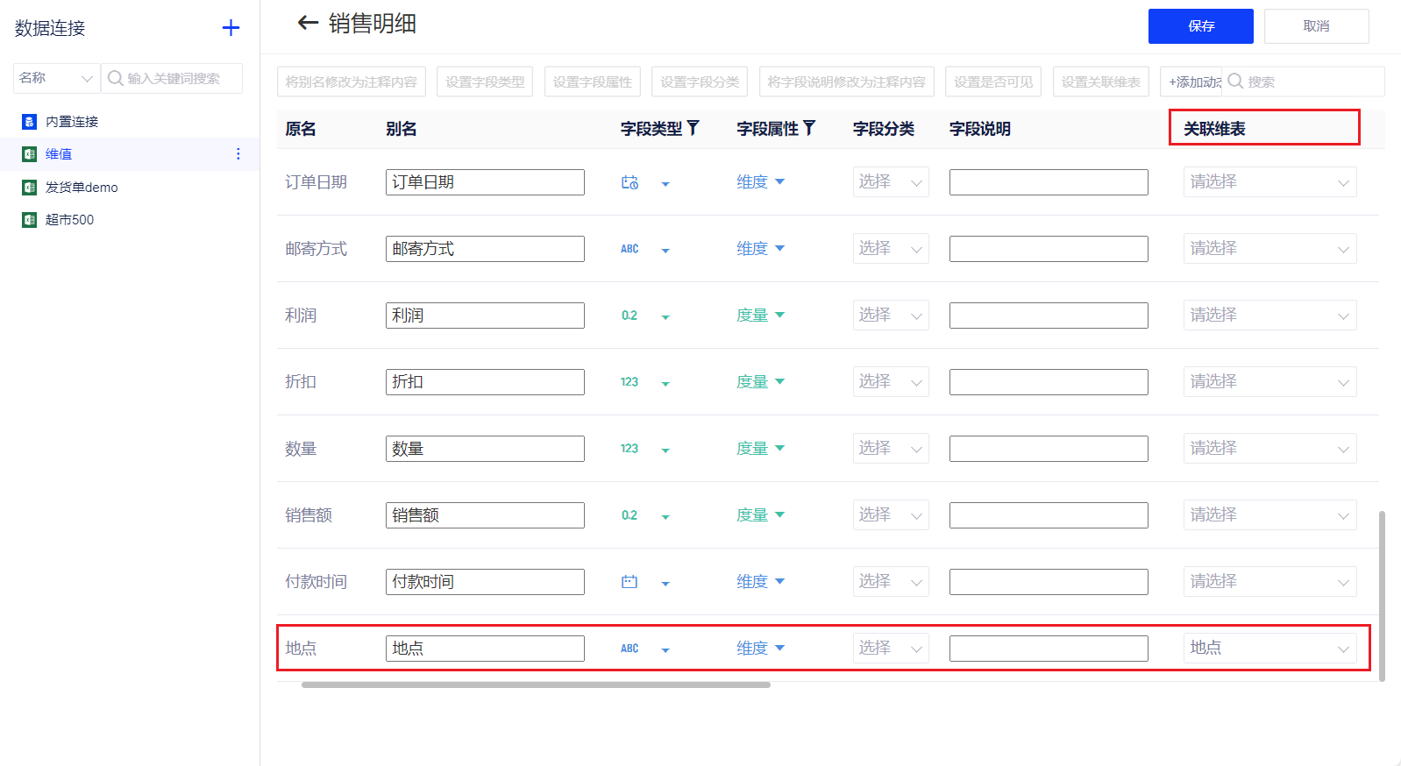Click the ABC type icon for 邮寄方式
1401x766 pixels.
629,249
